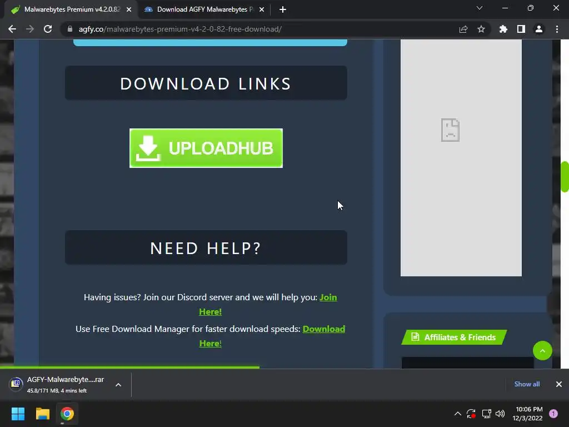Switch to the Malwarebytes Premium v4.2.0.82 tab
Screen dimensions: 569x427
pyautogui.click(x=71, y=9)
